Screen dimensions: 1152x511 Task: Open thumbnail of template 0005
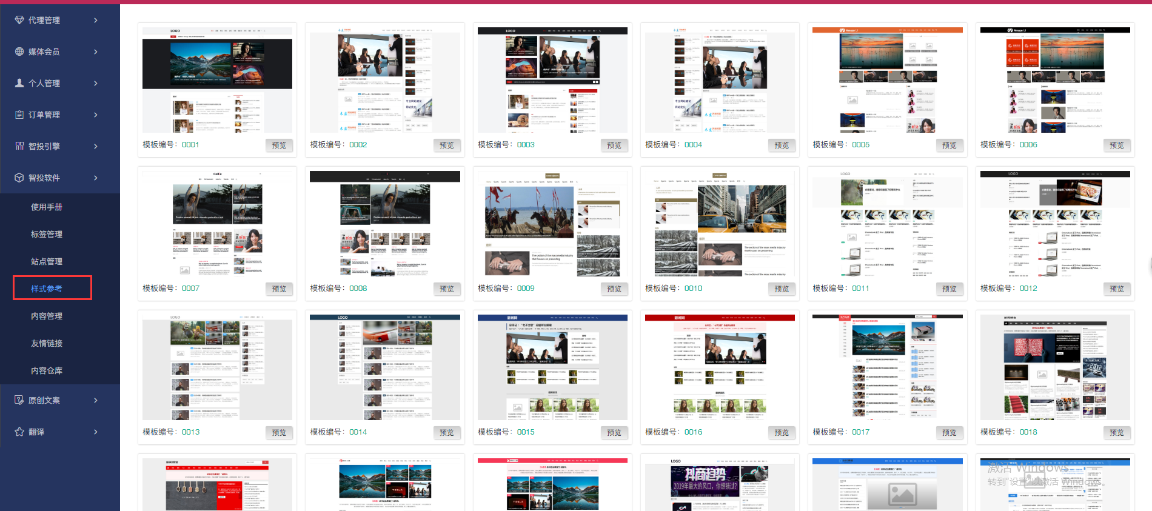point(888,80)
